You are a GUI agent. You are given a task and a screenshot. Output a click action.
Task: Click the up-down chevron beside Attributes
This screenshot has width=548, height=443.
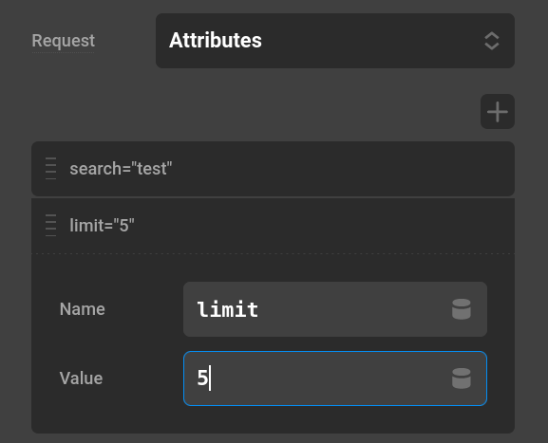(492, 41)
